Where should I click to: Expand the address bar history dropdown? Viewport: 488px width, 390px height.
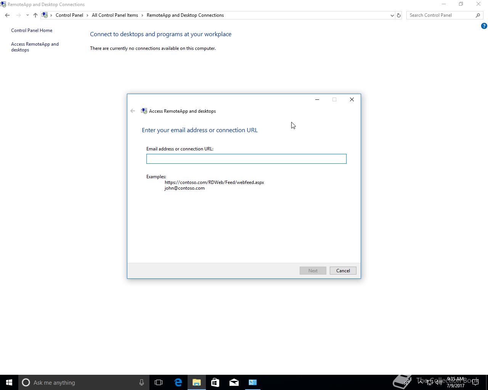tap(392, 15)
